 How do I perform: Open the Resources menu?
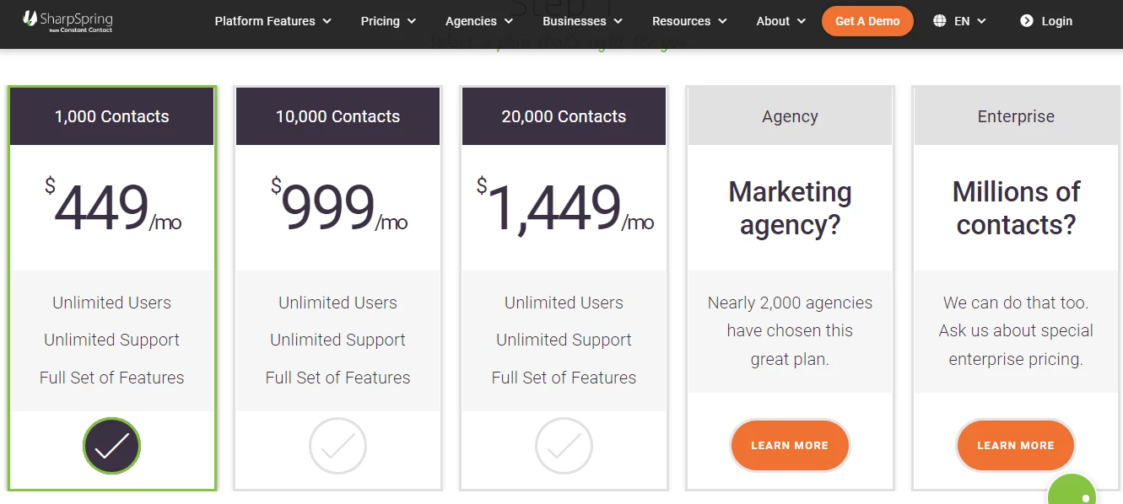coord(689,21)
